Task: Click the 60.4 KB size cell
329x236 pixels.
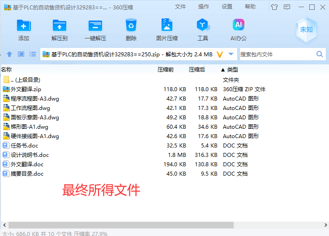Action: click(176, 127)
